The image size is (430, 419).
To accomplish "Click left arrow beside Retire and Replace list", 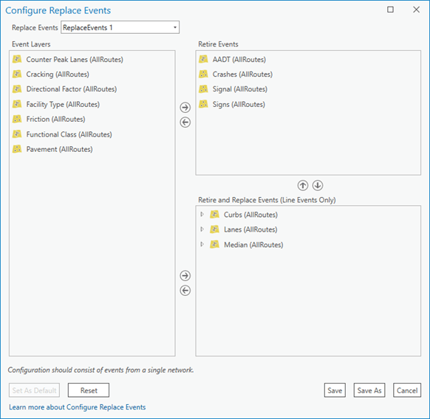I will point(185,291).
